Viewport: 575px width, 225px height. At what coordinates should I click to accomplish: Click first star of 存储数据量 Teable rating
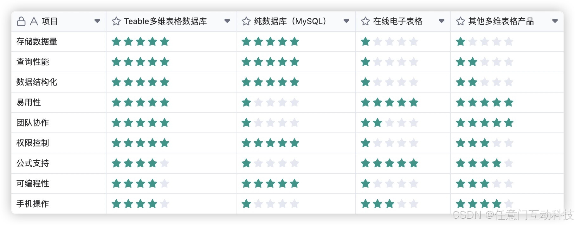point(116,42)
